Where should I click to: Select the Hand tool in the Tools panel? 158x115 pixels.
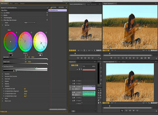point(99,103)
